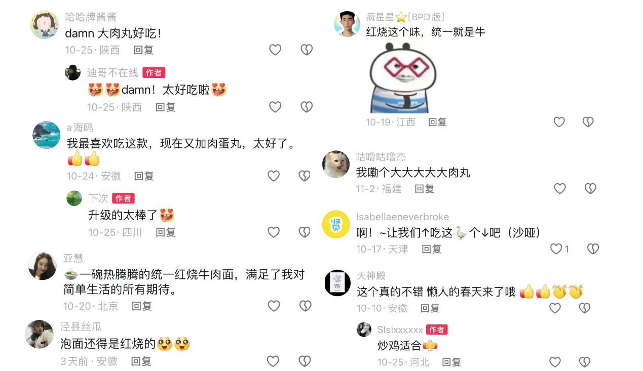
Task: View the panda sticker image in 疯星星's comment
Action: click(401, 78)
